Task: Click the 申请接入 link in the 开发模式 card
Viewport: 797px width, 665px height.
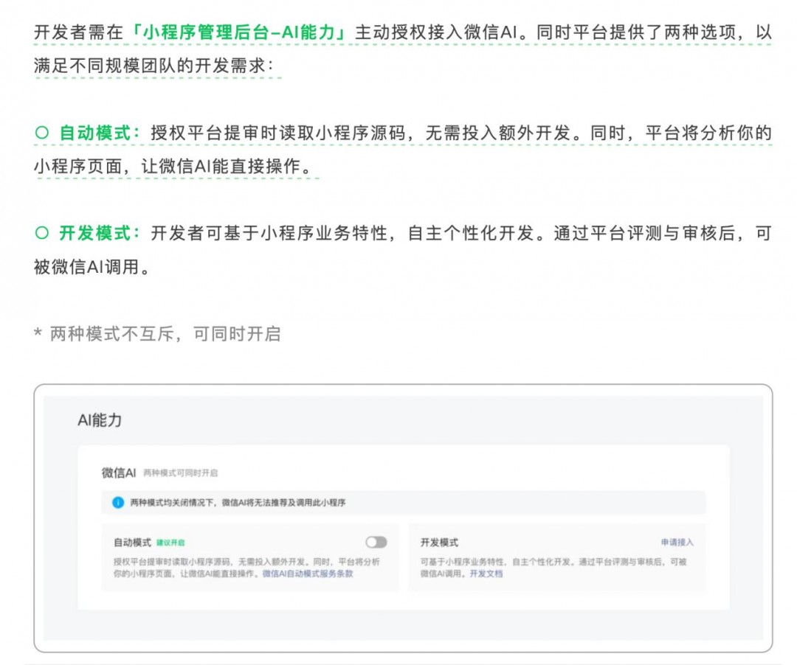Action: (x=677, y=542)
